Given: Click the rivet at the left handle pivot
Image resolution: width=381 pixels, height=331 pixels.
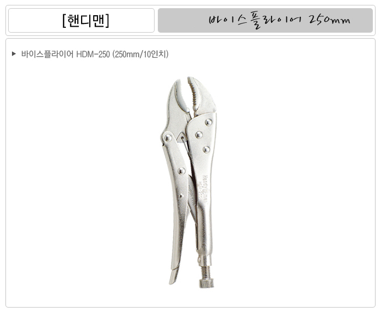Looking at the screenshot, I should [168, 138].
